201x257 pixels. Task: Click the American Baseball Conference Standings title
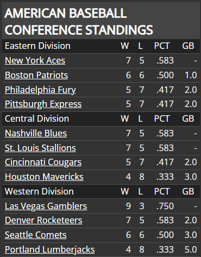79,21
